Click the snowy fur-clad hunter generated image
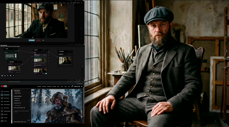Viewport: 229px width, 127px height. pos(57,106)
